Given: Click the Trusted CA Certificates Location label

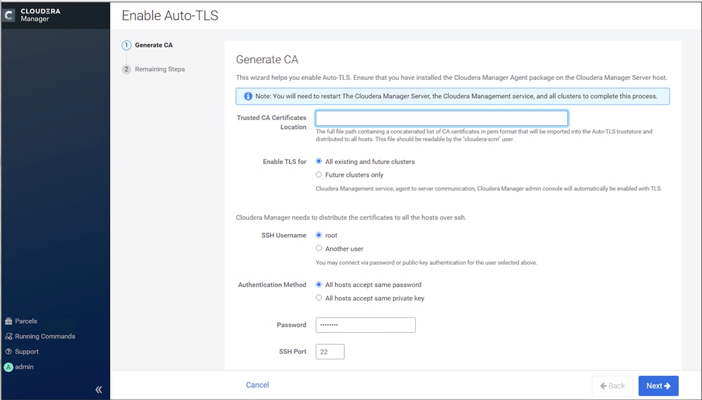Looking at the screenshot, I should [x=272, y=123].
